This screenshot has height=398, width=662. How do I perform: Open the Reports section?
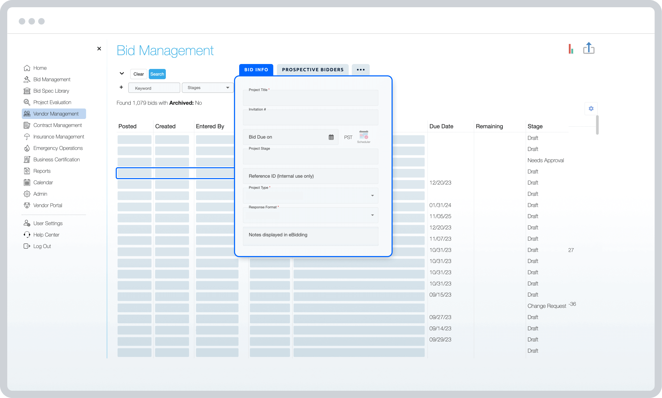click(42, 171)
